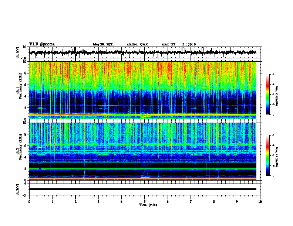
Task: Click the ch.1 voltage waveform trace
Action: (x=142, y=52)
